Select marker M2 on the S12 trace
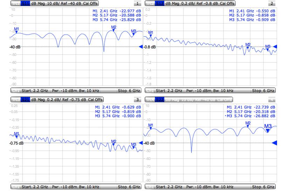 (x=248, y=46)
